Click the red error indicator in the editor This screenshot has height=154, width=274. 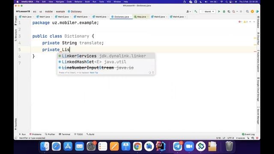coord(240,22)
